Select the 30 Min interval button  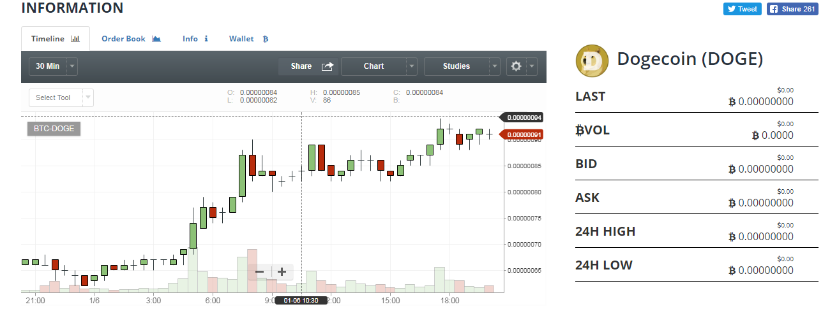pyautogui.click(x=48, y=66)
